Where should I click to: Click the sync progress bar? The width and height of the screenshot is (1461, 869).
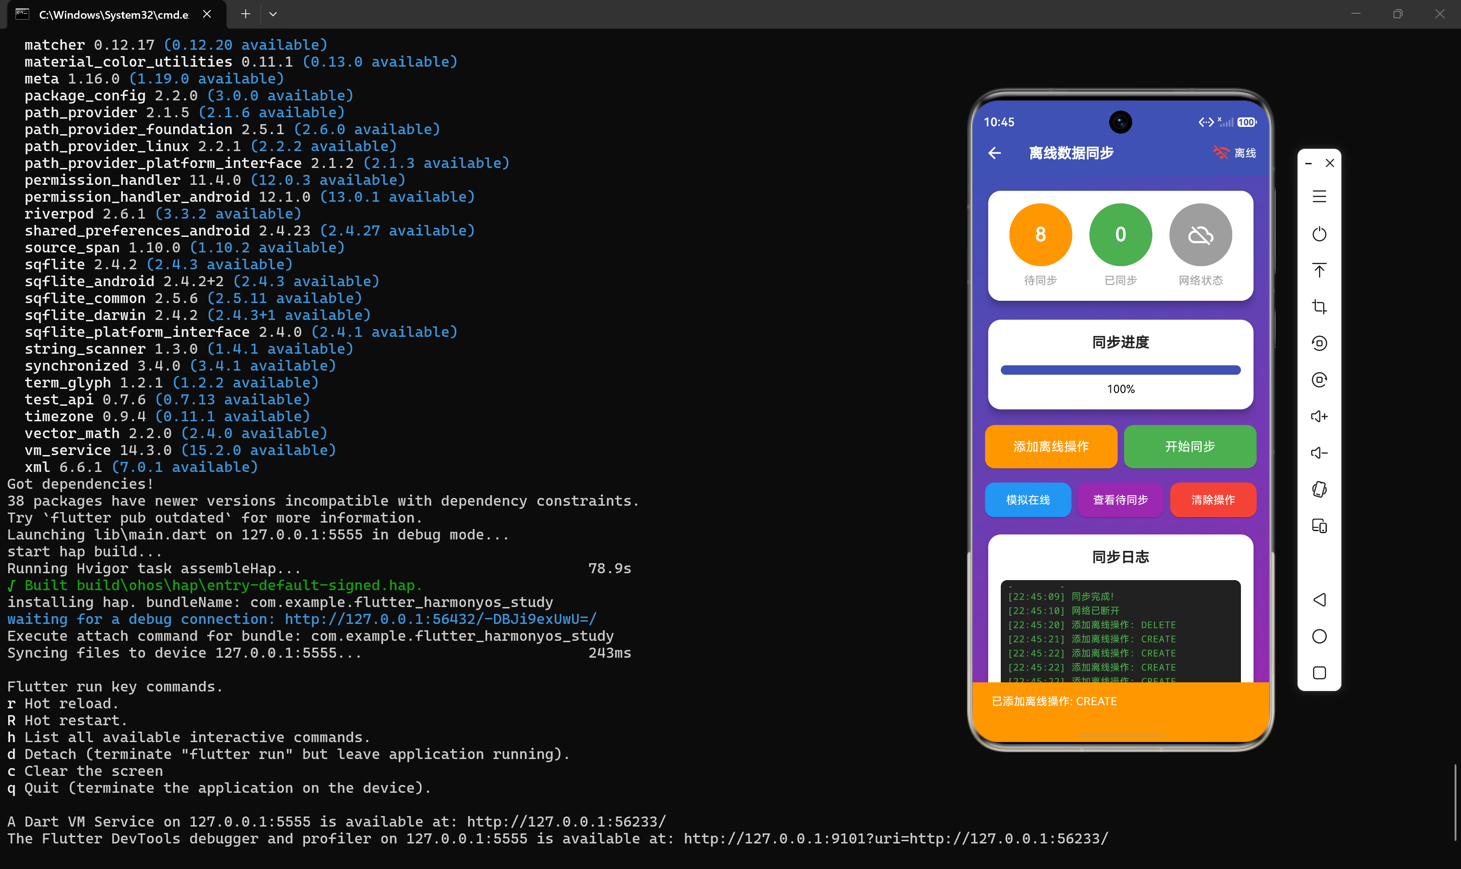(1120, 370)
